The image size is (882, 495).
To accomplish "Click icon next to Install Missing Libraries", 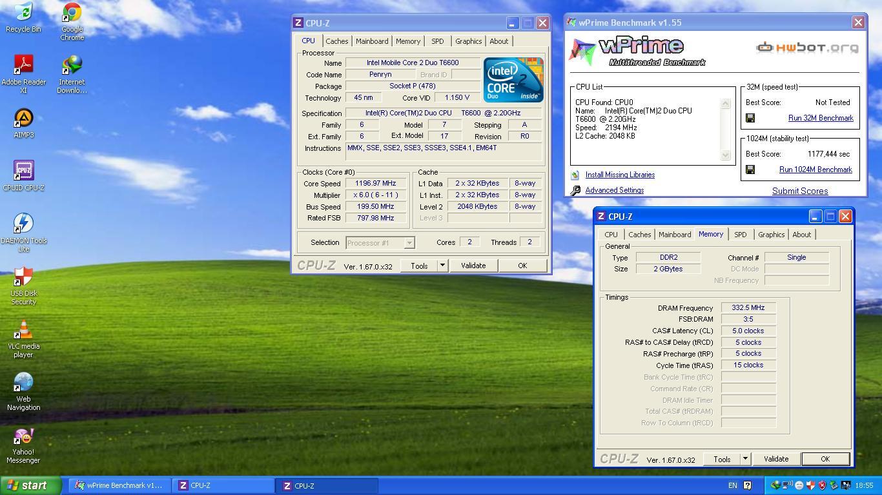I will pos(575,175).
